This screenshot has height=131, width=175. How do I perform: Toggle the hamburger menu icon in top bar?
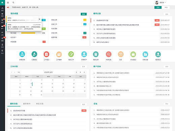[x=8, y=2]
